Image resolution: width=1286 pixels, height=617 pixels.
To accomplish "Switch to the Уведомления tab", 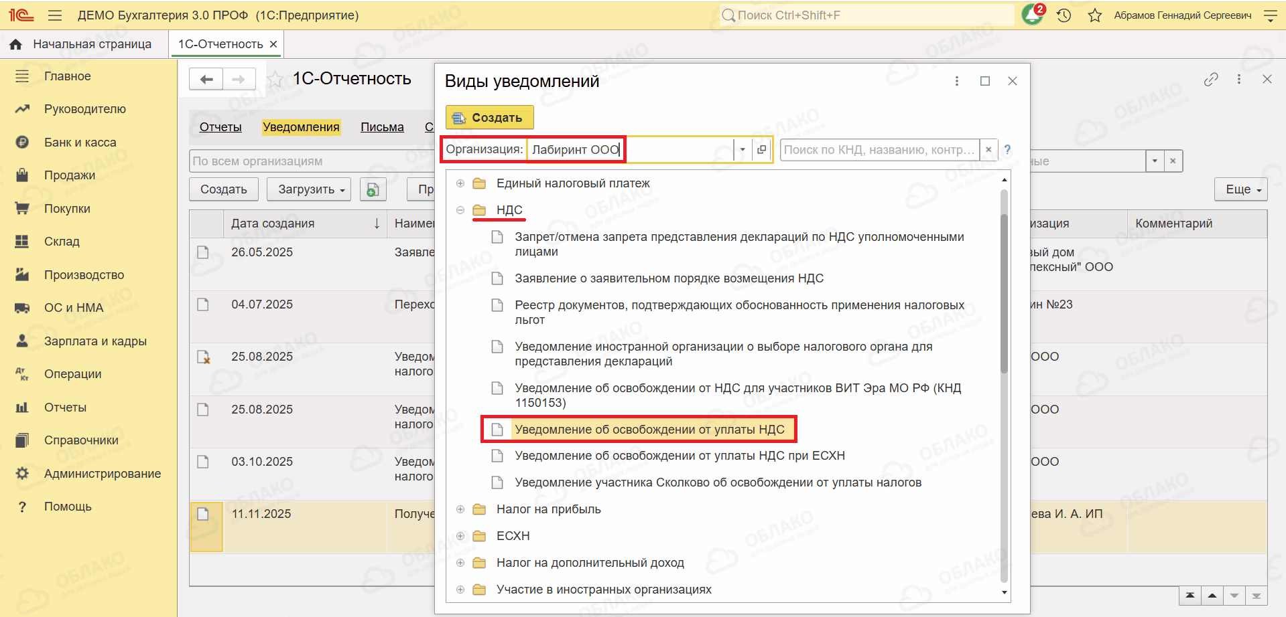I will pos(301,127).
